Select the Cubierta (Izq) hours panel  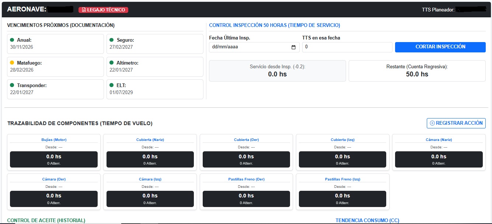tap(342, 159)
